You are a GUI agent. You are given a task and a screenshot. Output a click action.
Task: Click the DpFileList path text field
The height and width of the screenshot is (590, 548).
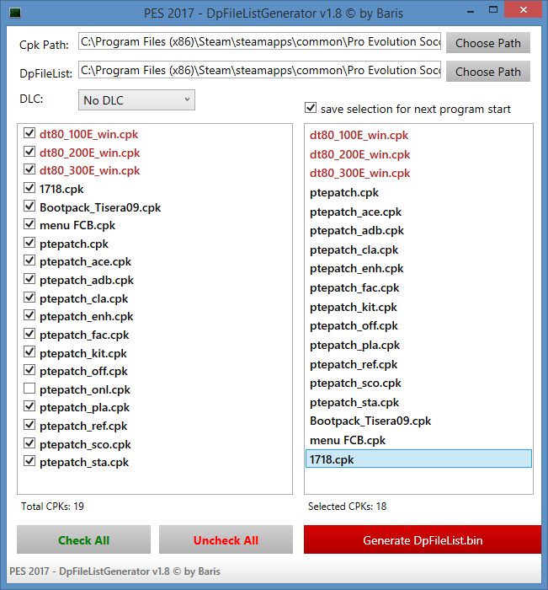(x=259, y=70)
